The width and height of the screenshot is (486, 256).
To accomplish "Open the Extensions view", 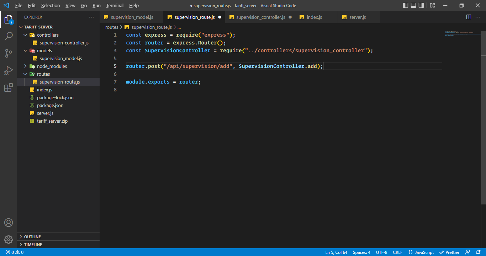I will click(9, 88).
